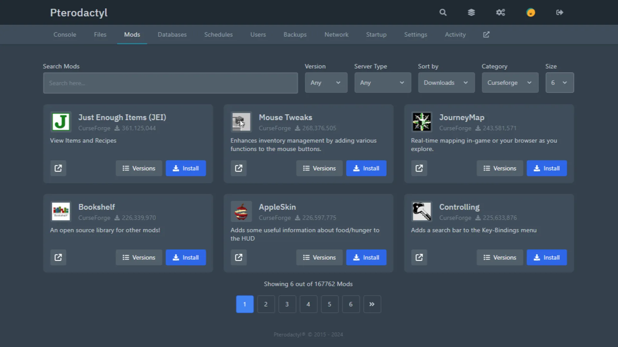This screenshot has width=618, height=347.
Task: Open the servers layers icon in header
Action: 471,13
